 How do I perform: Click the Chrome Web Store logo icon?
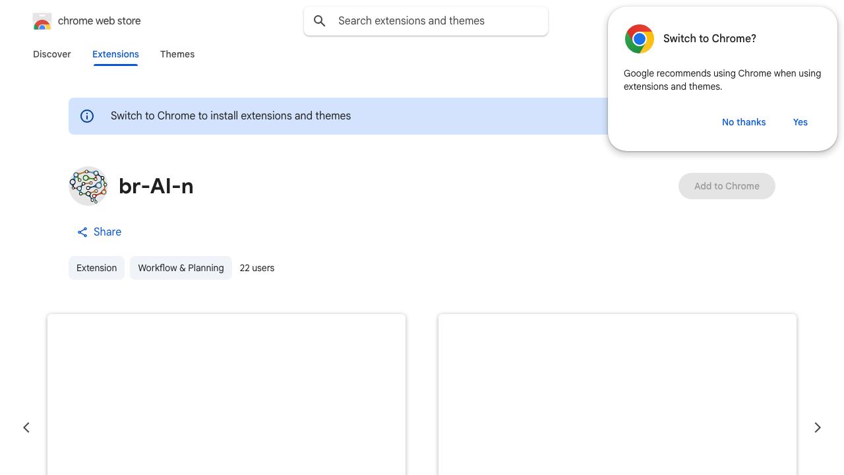(42, 21)
